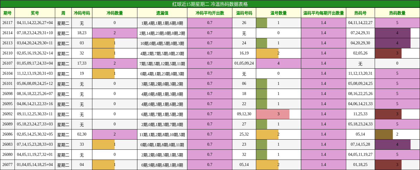Click winning numbers 02,05,16,19,26,32+14
Screen dimensions: 420x170
[35, 53]
